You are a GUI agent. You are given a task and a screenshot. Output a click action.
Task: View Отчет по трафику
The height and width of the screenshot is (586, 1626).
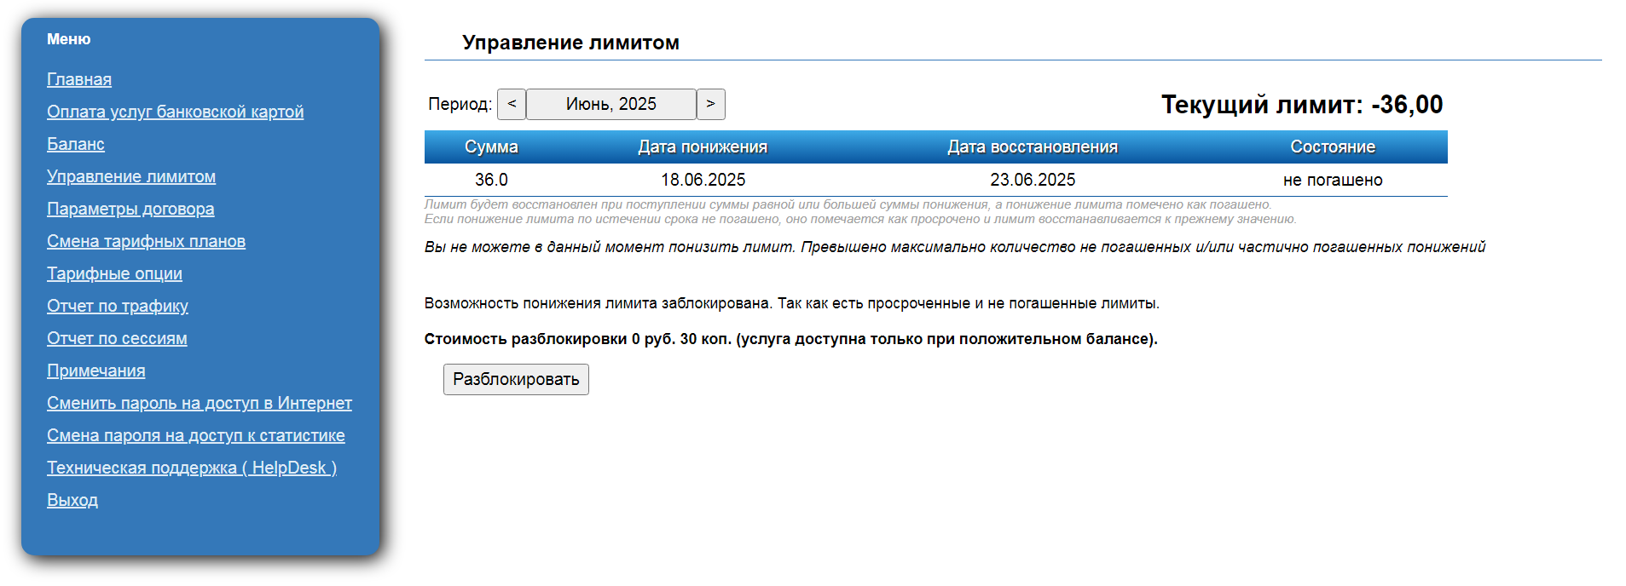(x=118, y=306)
